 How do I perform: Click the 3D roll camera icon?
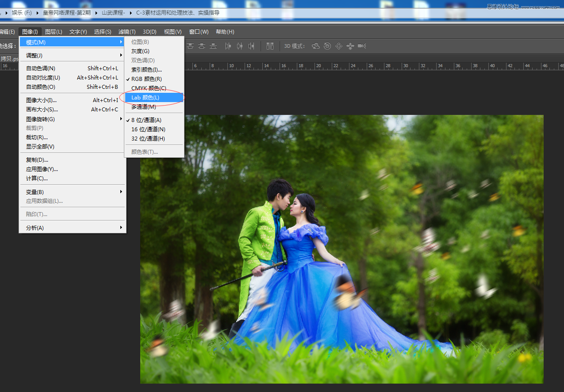(x=327, y=46)
